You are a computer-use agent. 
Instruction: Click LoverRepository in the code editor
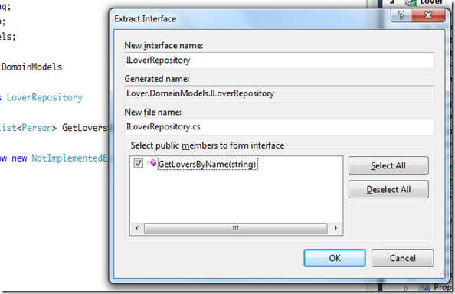click(x=44, y=97)
